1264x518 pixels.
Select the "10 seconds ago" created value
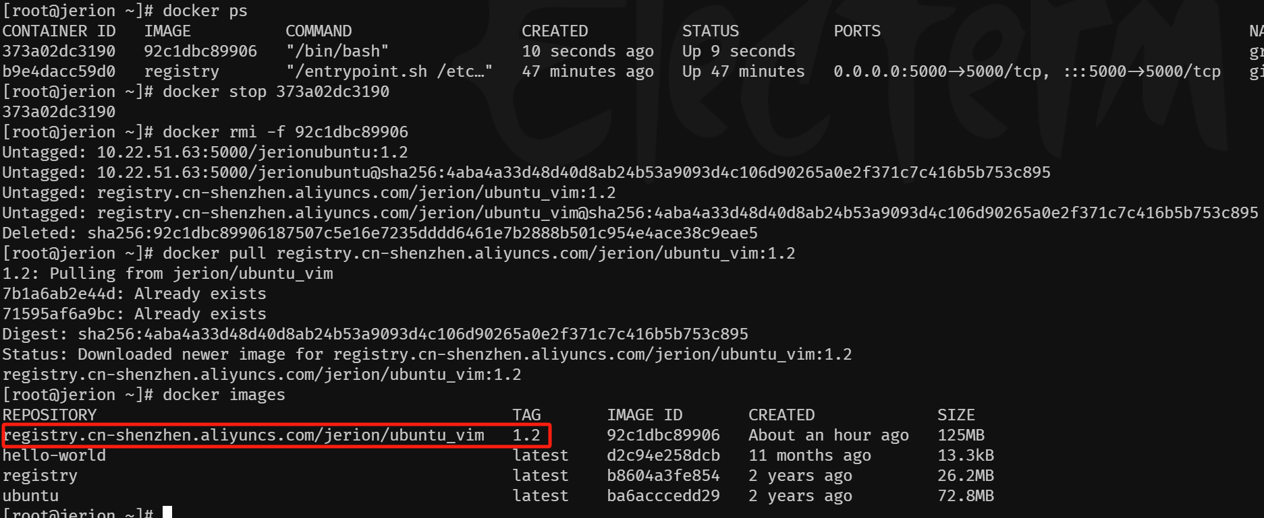(x=588, y=51)
